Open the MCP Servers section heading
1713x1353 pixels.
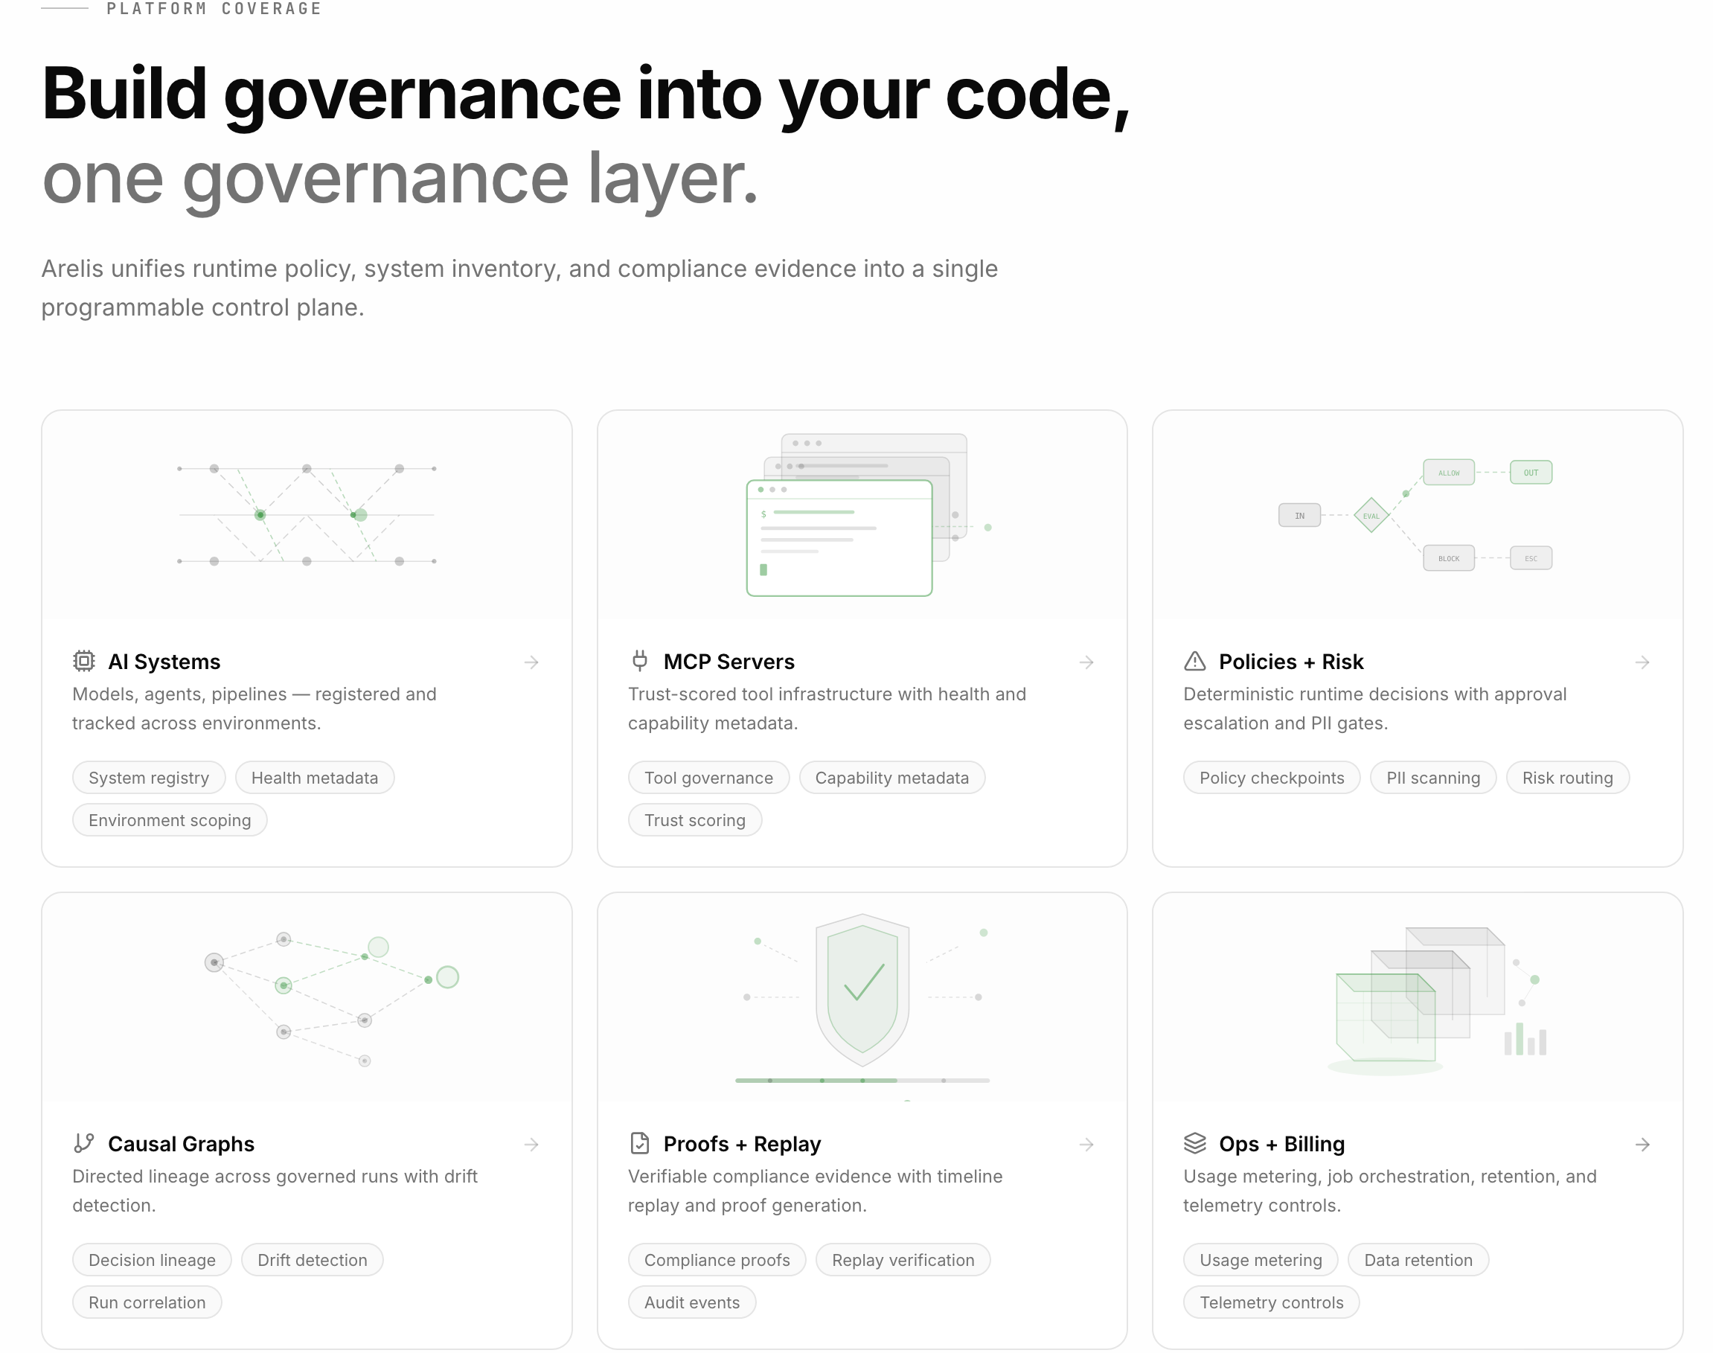click(x=729, y=662)
